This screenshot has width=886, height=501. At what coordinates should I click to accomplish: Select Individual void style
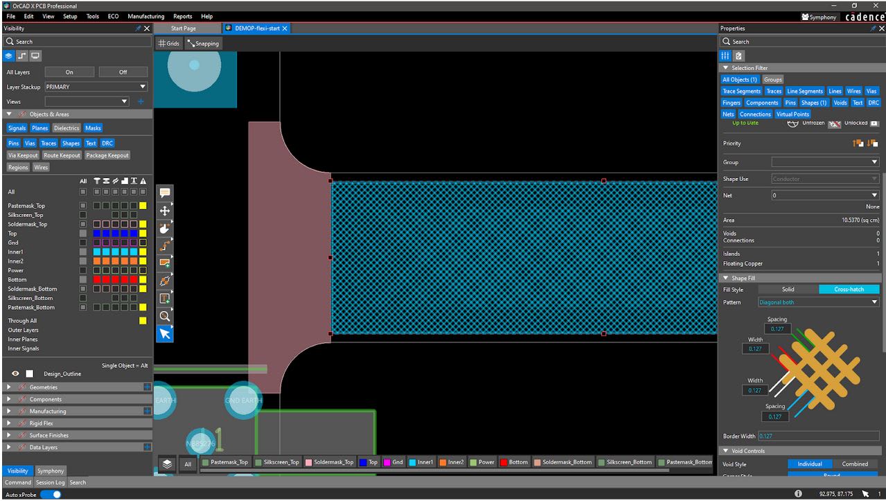pos(809,464)
